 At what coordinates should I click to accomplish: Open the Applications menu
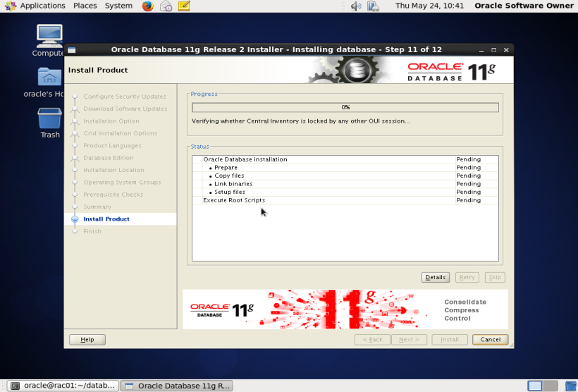[x=42, y=6]
